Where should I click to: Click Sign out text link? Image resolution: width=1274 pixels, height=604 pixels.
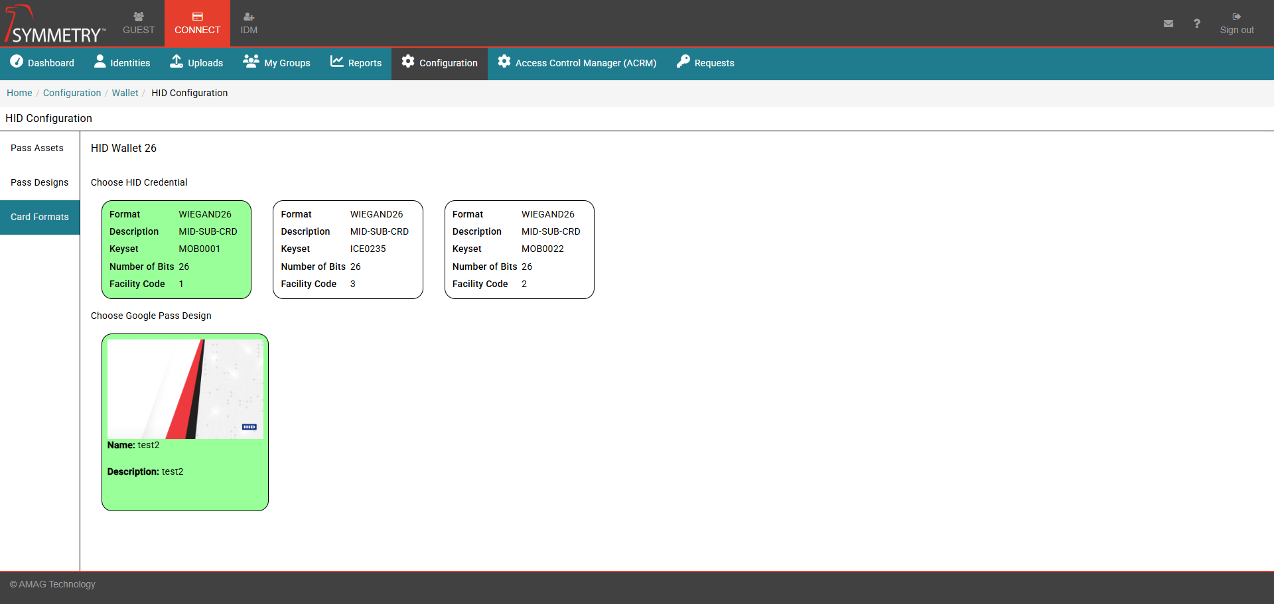1237,30
